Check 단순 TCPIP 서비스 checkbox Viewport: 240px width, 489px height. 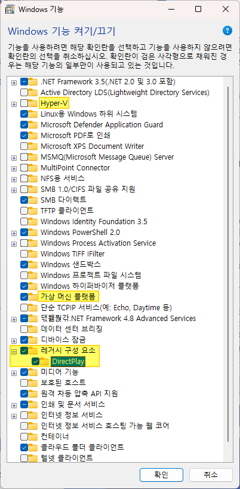[x=24, y=307]
